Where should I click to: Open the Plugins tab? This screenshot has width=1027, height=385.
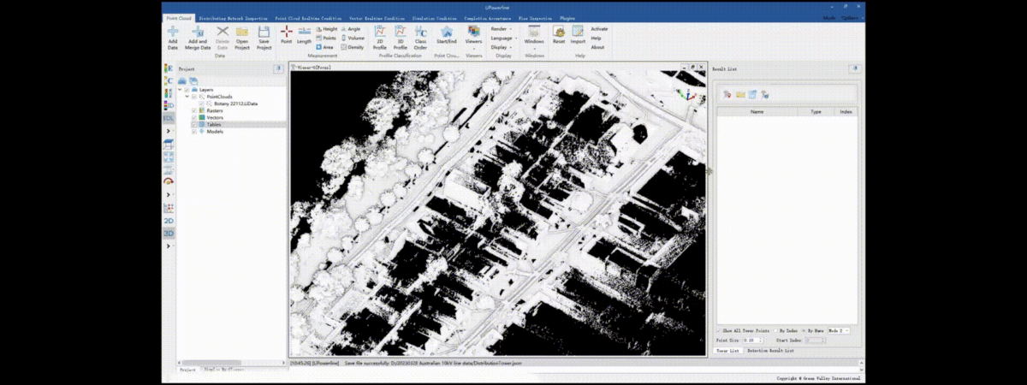pos(567,17)
